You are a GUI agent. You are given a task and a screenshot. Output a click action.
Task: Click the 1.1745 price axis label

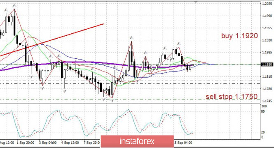(x=267, y=101)
